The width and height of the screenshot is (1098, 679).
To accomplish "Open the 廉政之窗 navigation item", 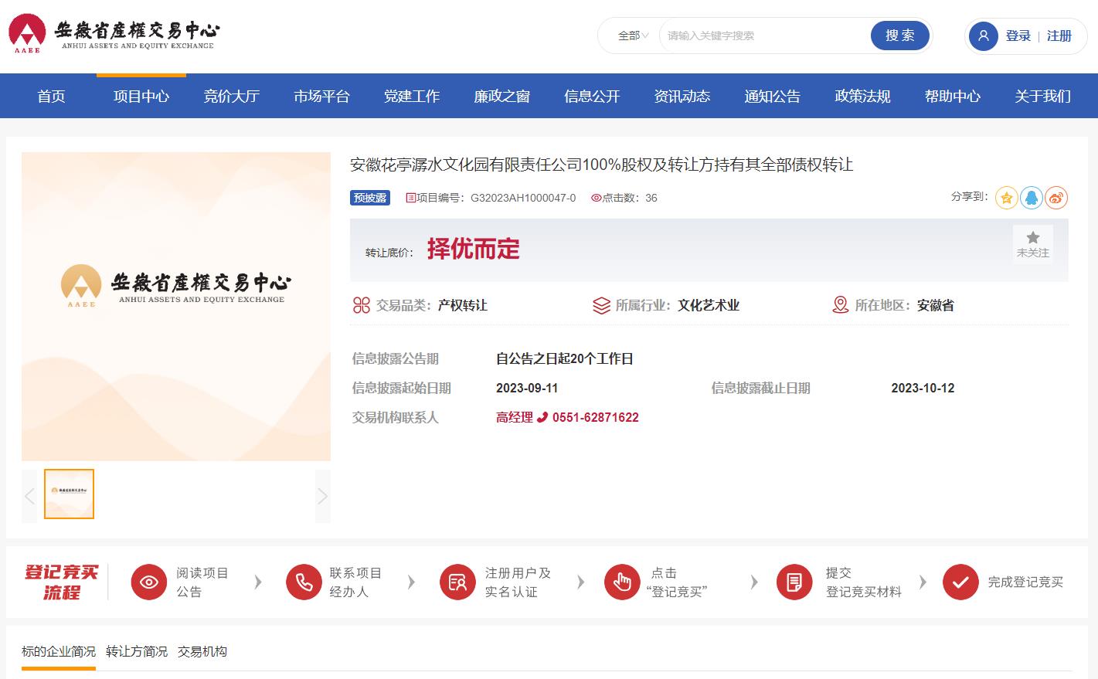I will point(501,97).
